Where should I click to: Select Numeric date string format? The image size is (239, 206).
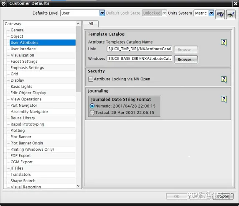point(92,106)
